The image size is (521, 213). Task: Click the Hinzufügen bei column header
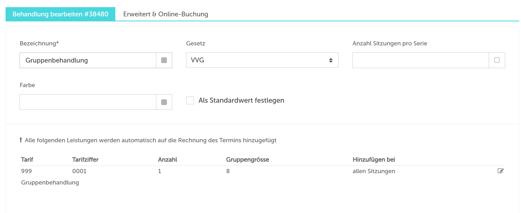373,160
